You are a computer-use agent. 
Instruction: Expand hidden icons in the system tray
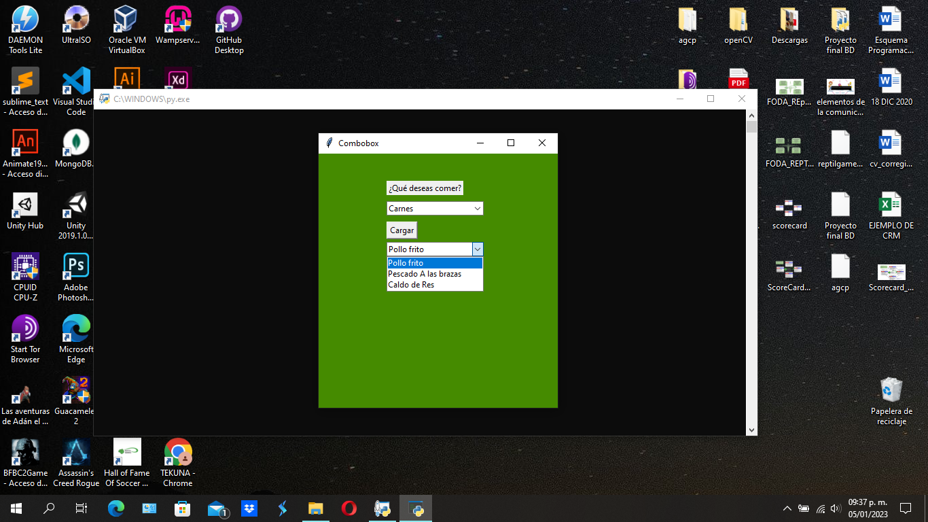(x=786, y=508)
